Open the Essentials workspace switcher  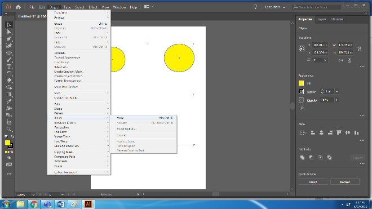[275, 7]
